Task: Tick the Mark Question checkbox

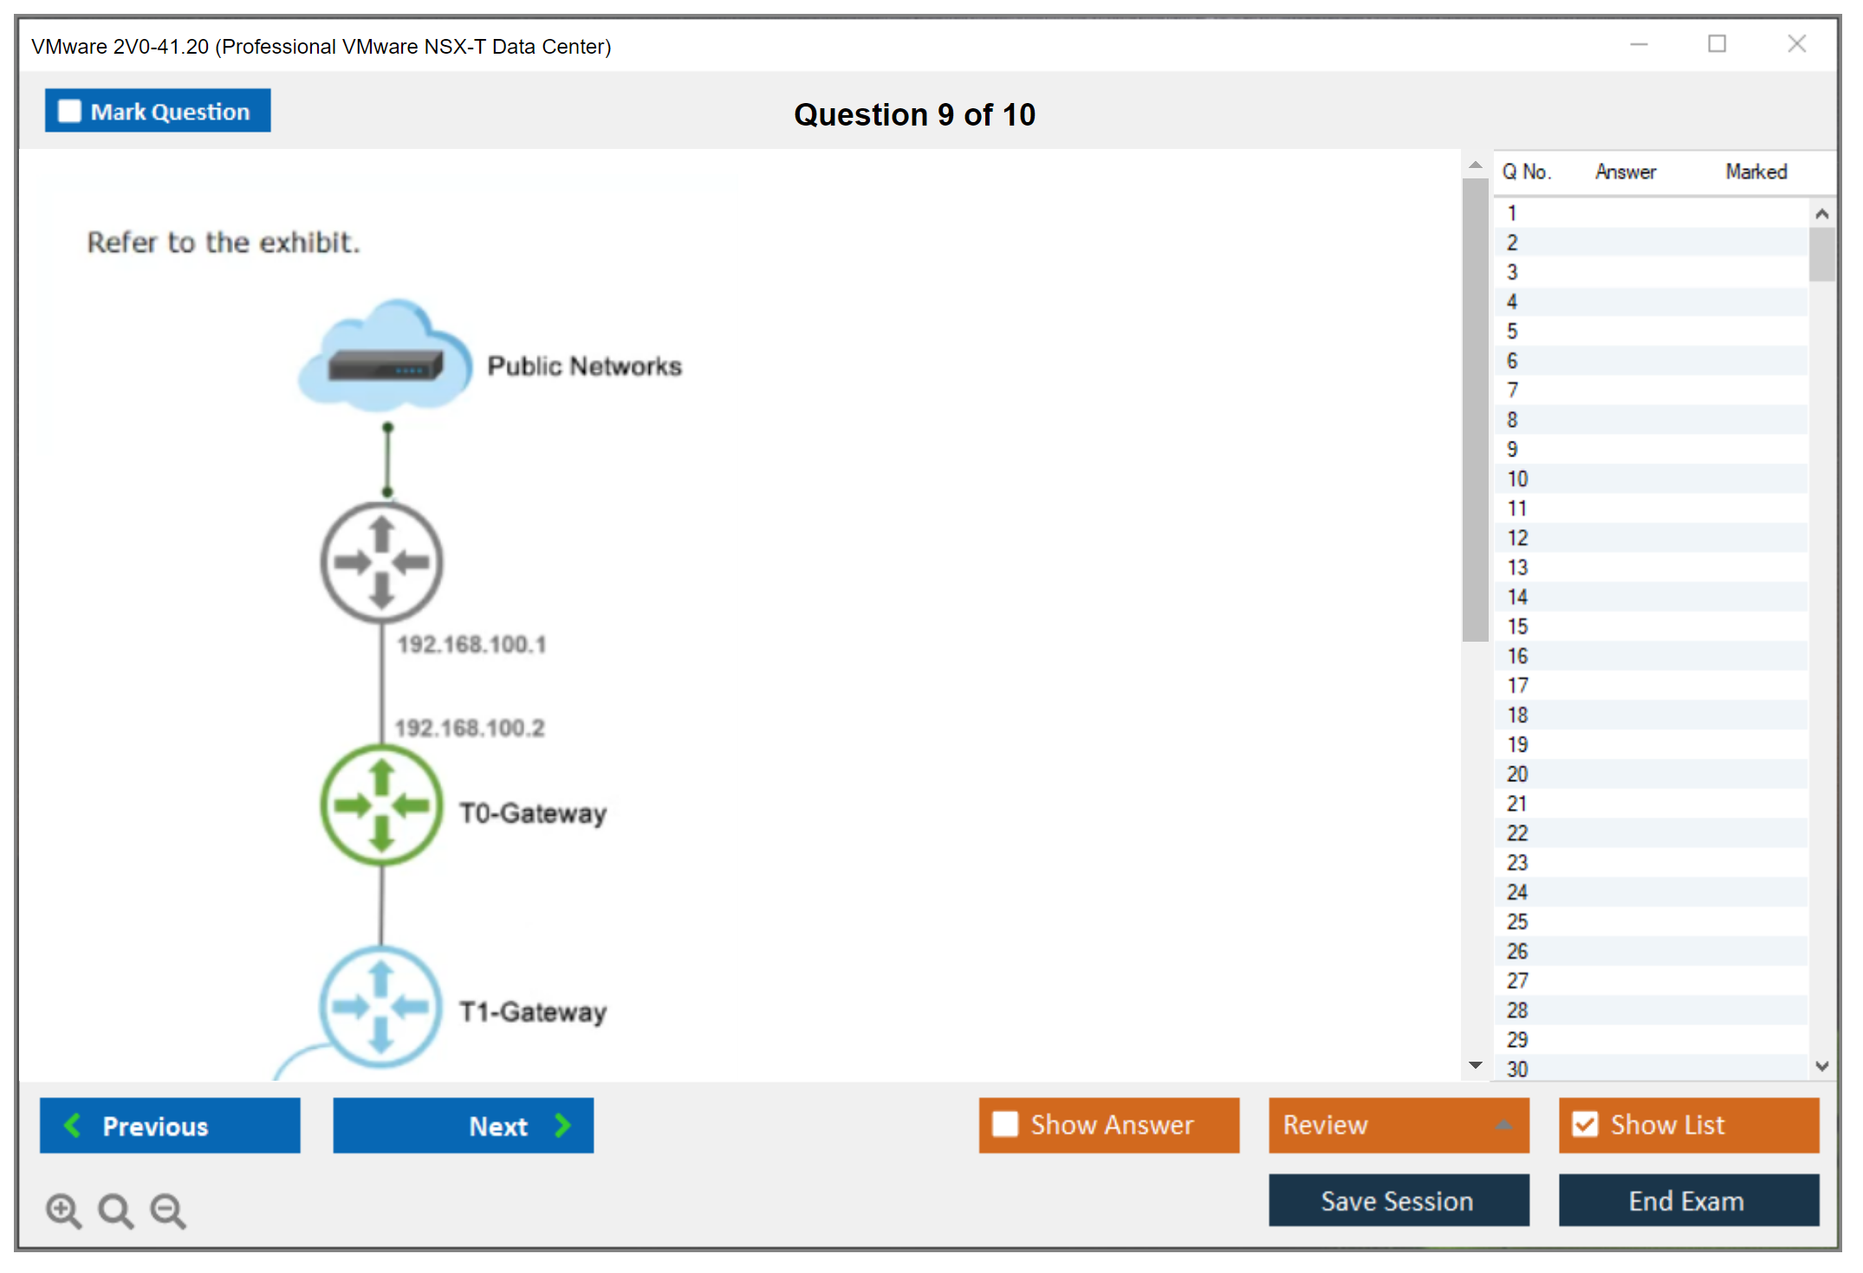Action: click(69, 112)
